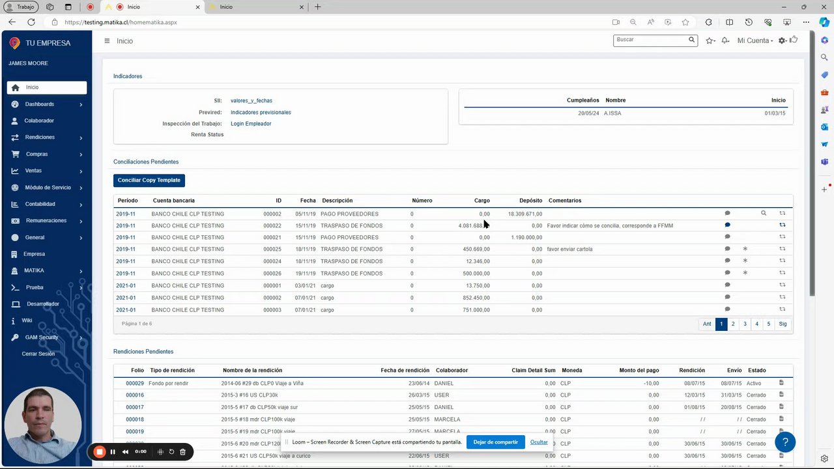Image resolution: width=834 pixels, height=469 pixels.
Task: Click the presenter webcam bubble
Action: (43, 425)
